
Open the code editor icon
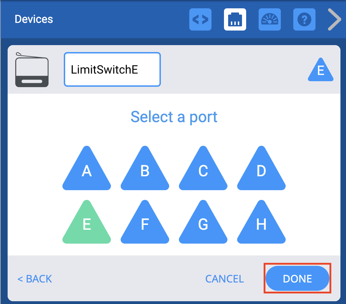tap(200, 19)
